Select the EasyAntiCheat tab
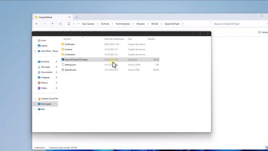This screenshot has height=151, width=268. coord(53,17)
